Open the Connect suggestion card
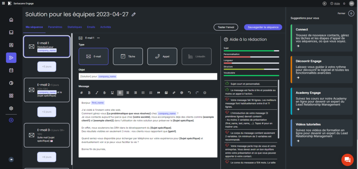 [322, 38]
